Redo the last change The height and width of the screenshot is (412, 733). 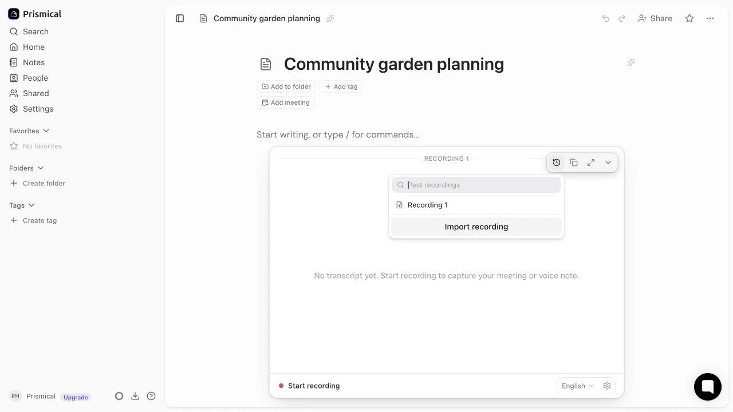[622, 18]
